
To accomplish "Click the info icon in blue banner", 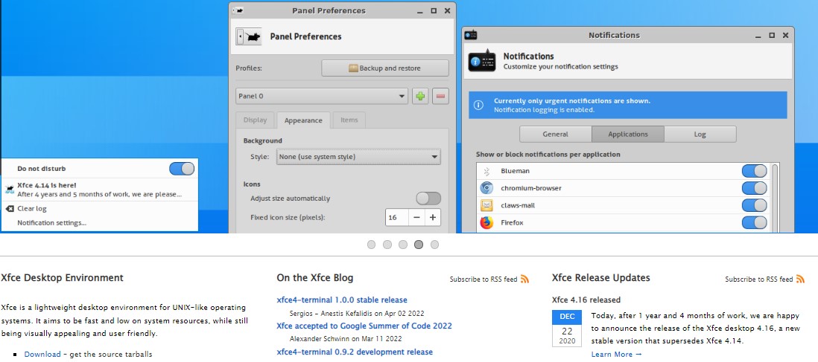I will click(478, 106).
